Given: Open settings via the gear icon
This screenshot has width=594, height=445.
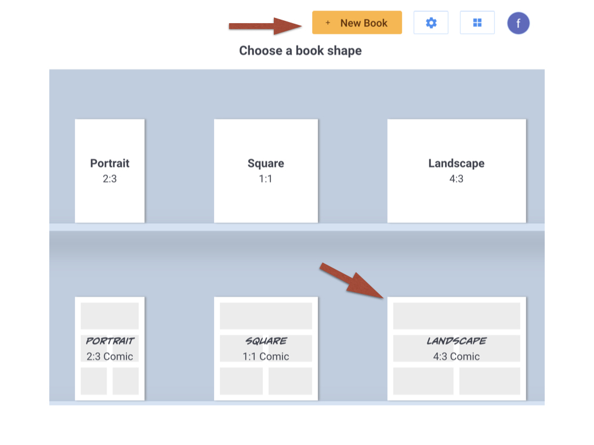Looking at the screenshot, I should (431, 23).
